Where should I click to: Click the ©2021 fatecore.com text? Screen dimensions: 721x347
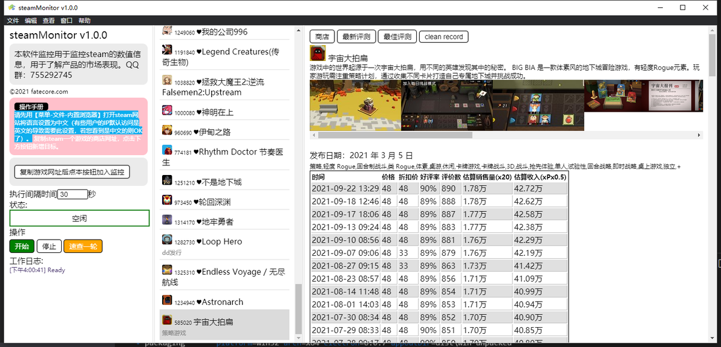(39, 91)
